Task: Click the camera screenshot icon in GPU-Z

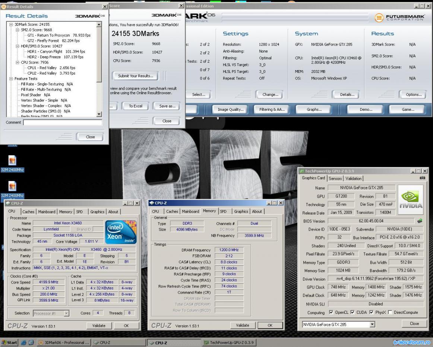Action: click(x=422, y=178)
